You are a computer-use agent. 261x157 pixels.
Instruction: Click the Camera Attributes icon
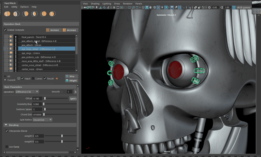coord(93,8)
